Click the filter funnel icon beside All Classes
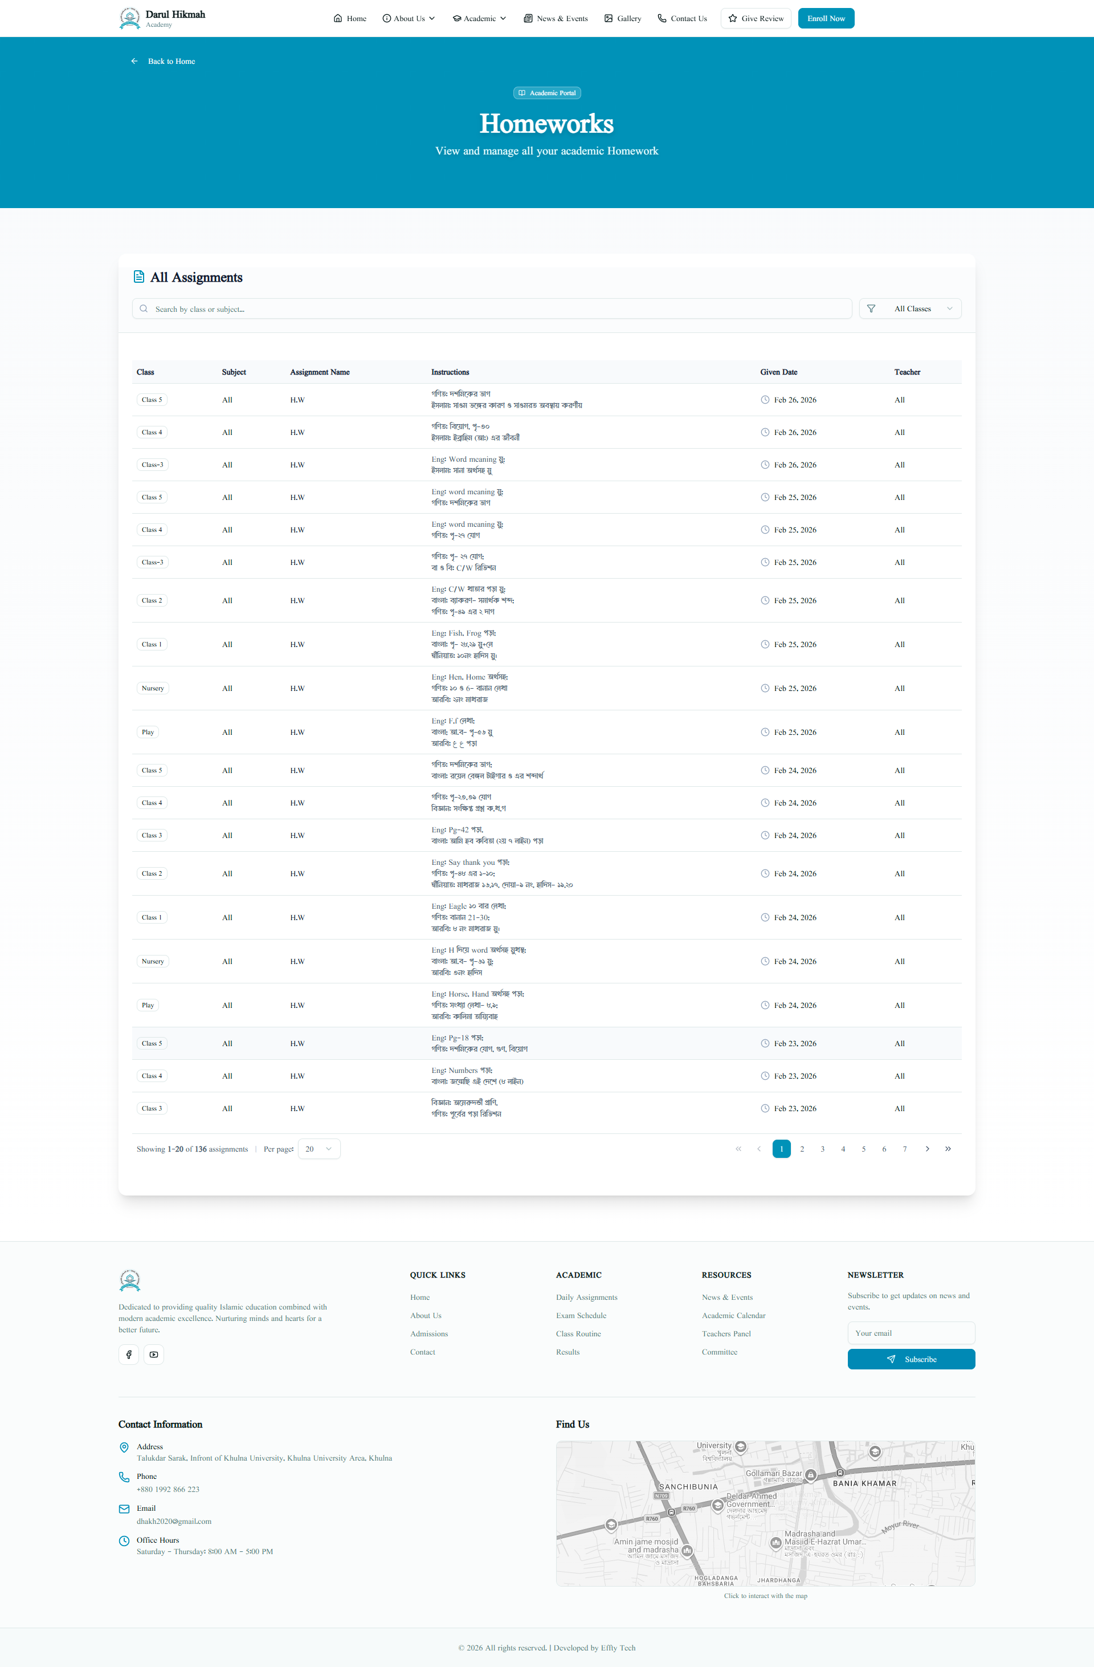Viewport: 1094px width, 1667px height. click(871, 309)
